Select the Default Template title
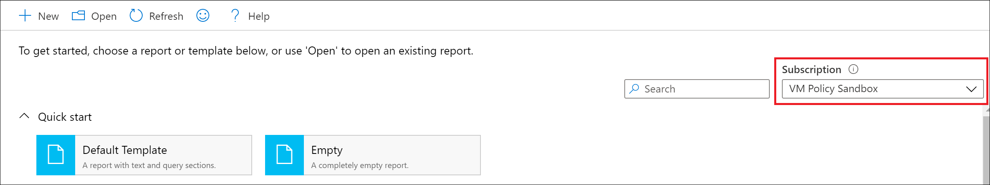 pos(124,150)
